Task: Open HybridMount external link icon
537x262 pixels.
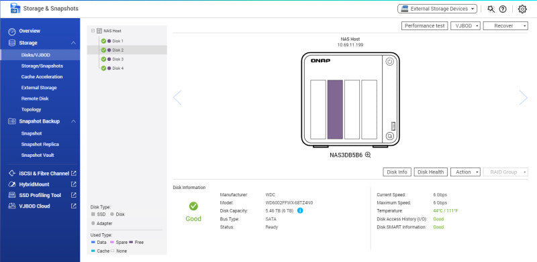Action: coord(74,184)
